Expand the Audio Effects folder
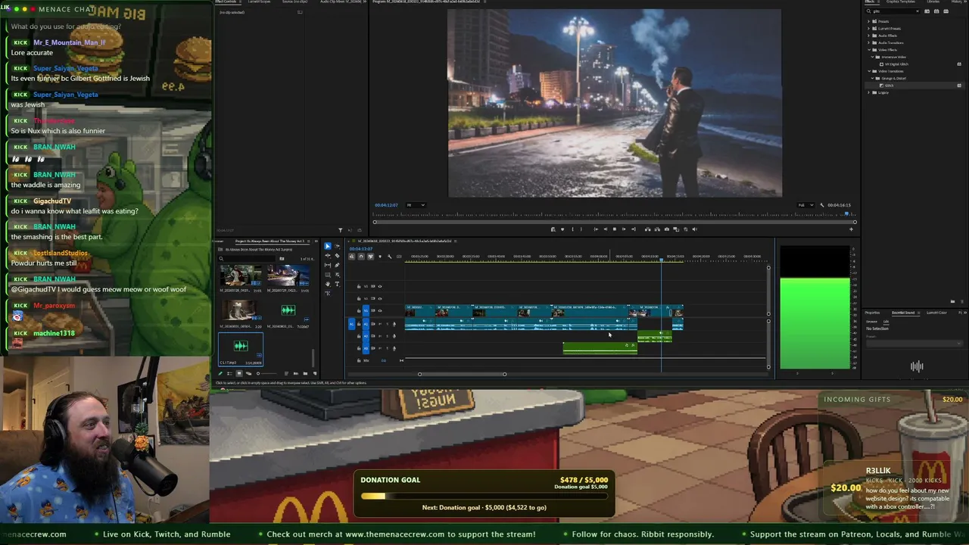The image size is (969, 545). point(869,36)
